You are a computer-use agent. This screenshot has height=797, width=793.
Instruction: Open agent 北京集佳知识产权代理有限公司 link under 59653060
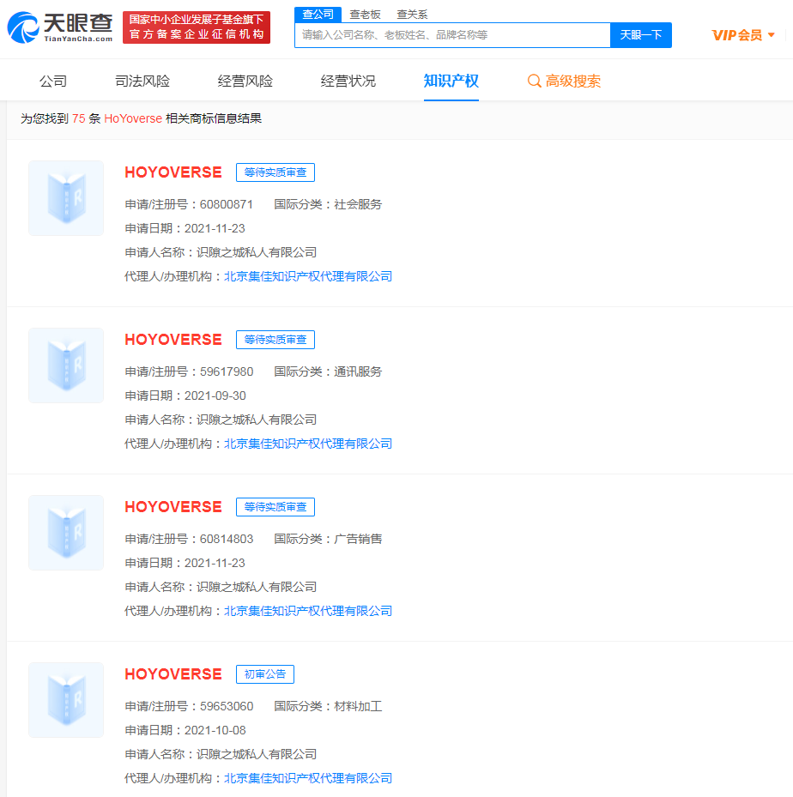pos(308,778)
